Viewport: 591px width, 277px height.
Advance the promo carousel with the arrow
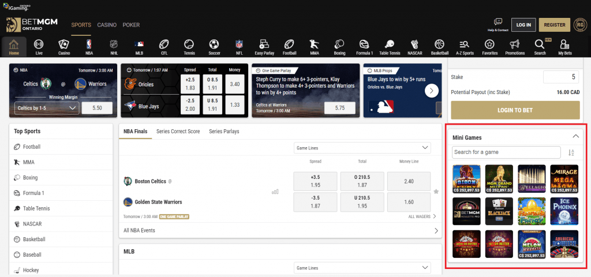432,91
